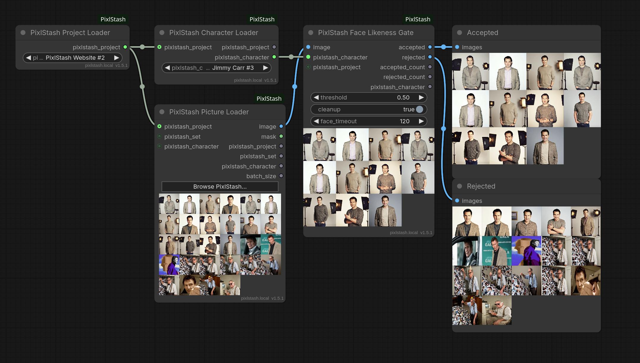Click Character Loader pixlstash_project output socket
This screenshot has height=363, width=640.
(x=274, y=47)
